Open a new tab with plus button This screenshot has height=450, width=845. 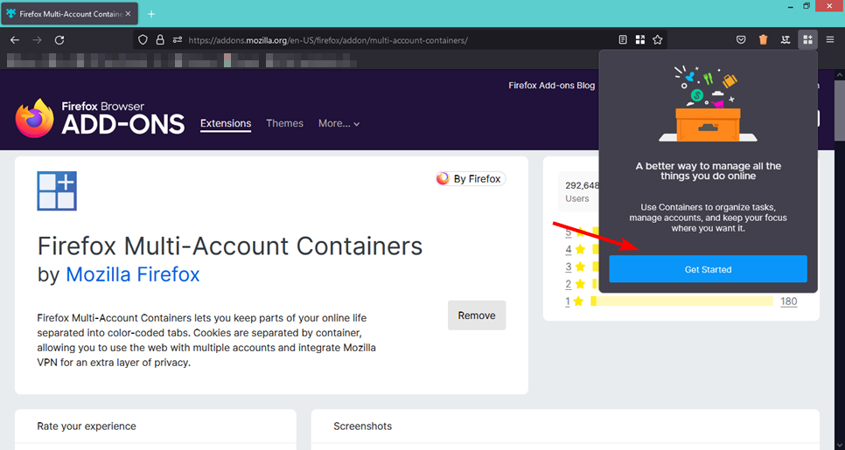pos(150,14)
